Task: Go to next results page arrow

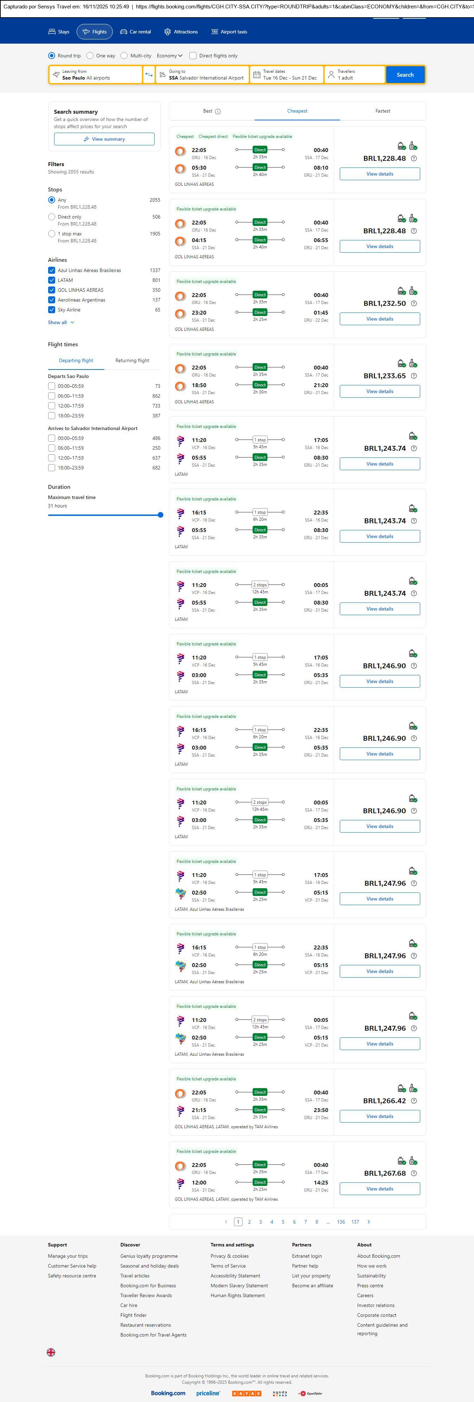Action: [x=369, y=1222]
